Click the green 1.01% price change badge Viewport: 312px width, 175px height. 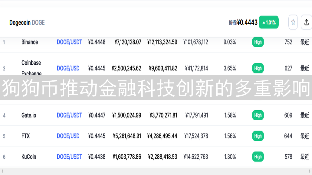[x=269, y=22]
